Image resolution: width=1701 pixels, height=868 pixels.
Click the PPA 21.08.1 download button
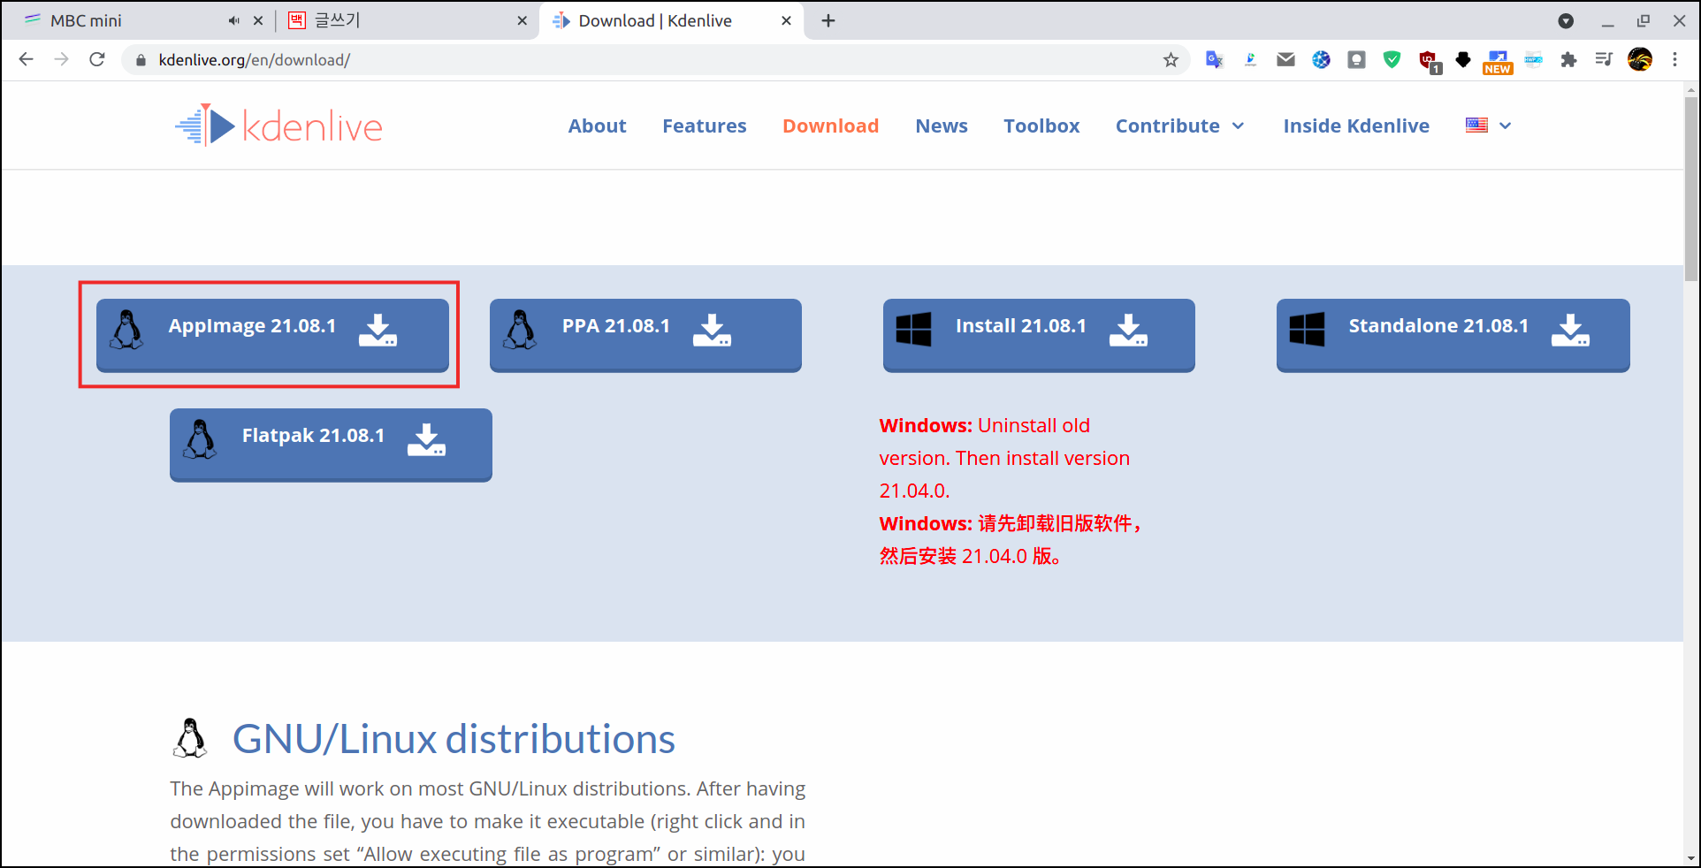click(645, 335)
